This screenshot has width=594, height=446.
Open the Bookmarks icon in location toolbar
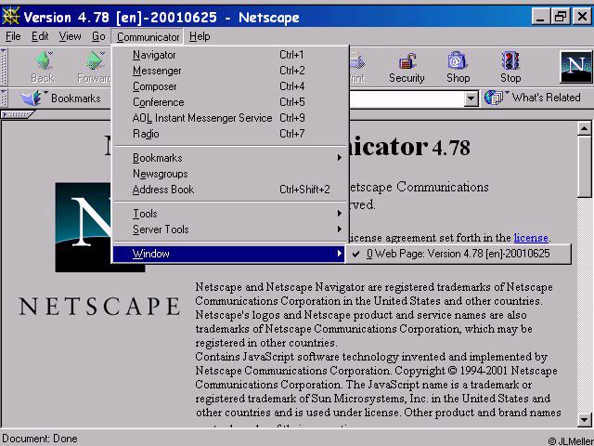(32, 98)
